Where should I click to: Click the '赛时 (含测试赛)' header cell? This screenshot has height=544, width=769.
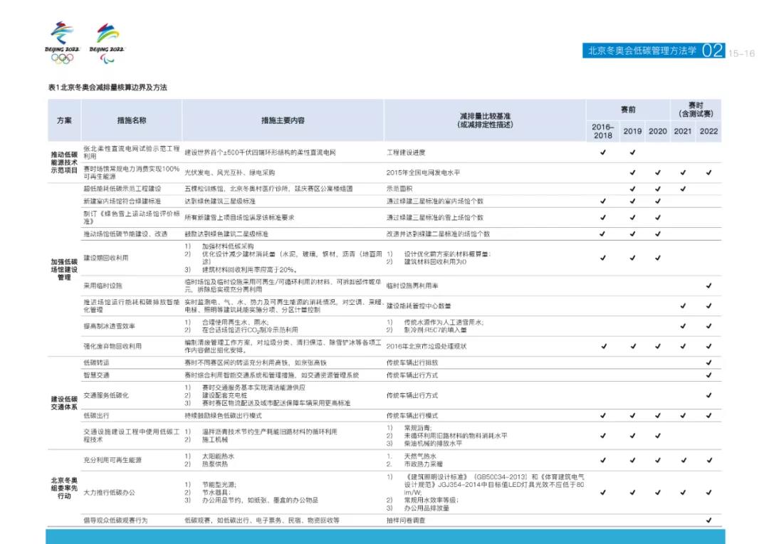pyautogui.click(x=696, y=110)
